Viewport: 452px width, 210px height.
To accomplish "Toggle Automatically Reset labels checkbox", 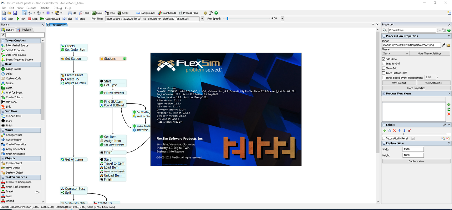I will pyautogui.click(x=384, y=138).
